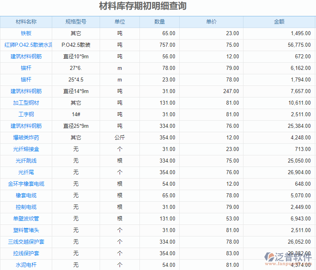
Task: Sort by 材料名称 column header
Action: click(x=26, y=22)
